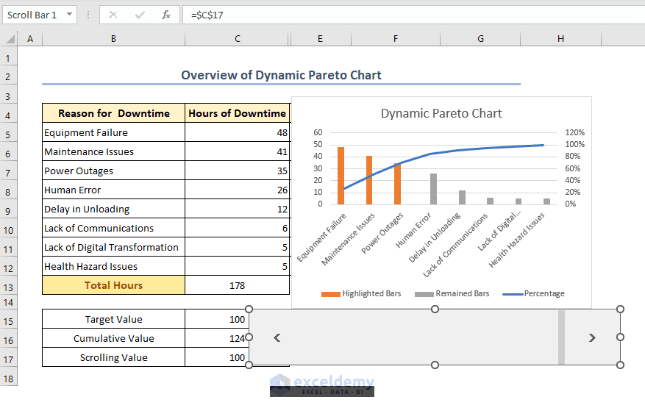Click the 'Target Value' label cell

113,319
